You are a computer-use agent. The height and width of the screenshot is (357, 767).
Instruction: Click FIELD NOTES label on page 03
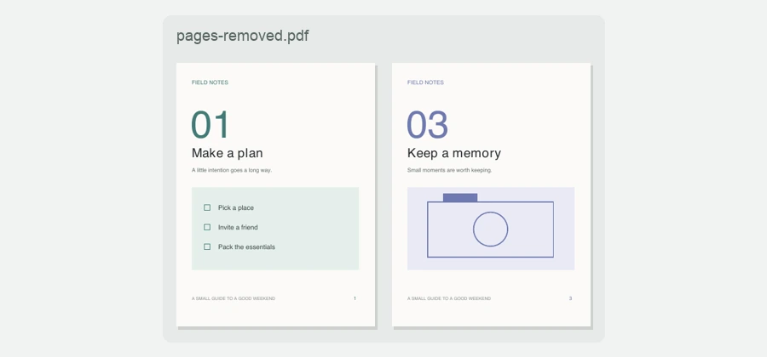pos(425,82)
